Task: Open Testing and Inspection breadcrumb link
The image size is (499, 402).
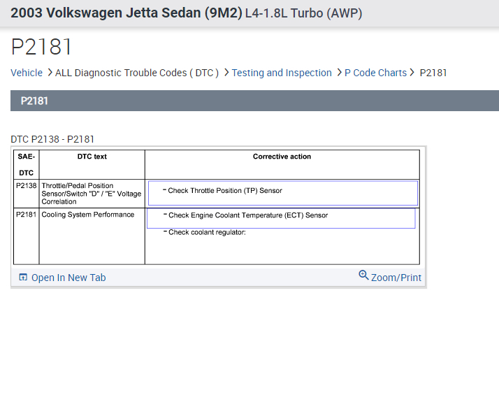Action: pos(282,73)
